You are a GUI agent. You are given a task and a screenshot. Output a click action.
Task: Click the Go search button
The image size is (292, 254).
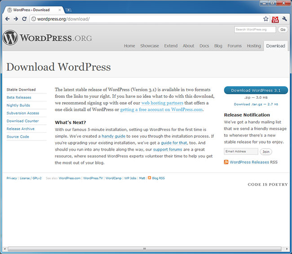pos(283,30)
